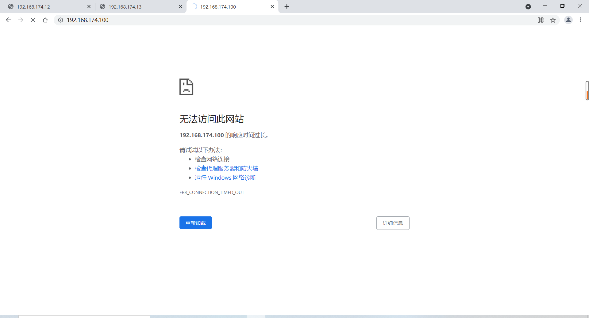Click the sad page error icon
Image resolution: width=589 pixels, height=318 pixels.
tap(186, 87)
